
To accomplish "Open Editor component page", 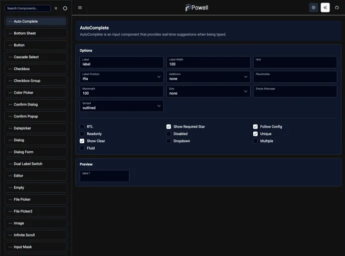I will pos(36,175).
